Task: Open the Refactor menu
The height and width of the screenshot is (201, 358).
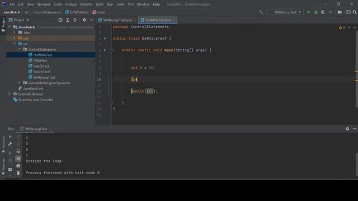Action: 86,4
